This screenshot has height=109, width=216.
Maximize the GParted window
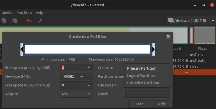click(204, 5)
